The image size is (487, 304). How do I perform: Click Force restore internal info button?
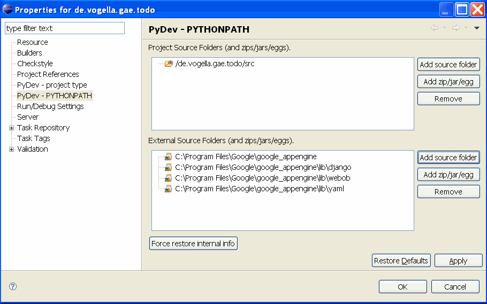(x=193, y=244)
